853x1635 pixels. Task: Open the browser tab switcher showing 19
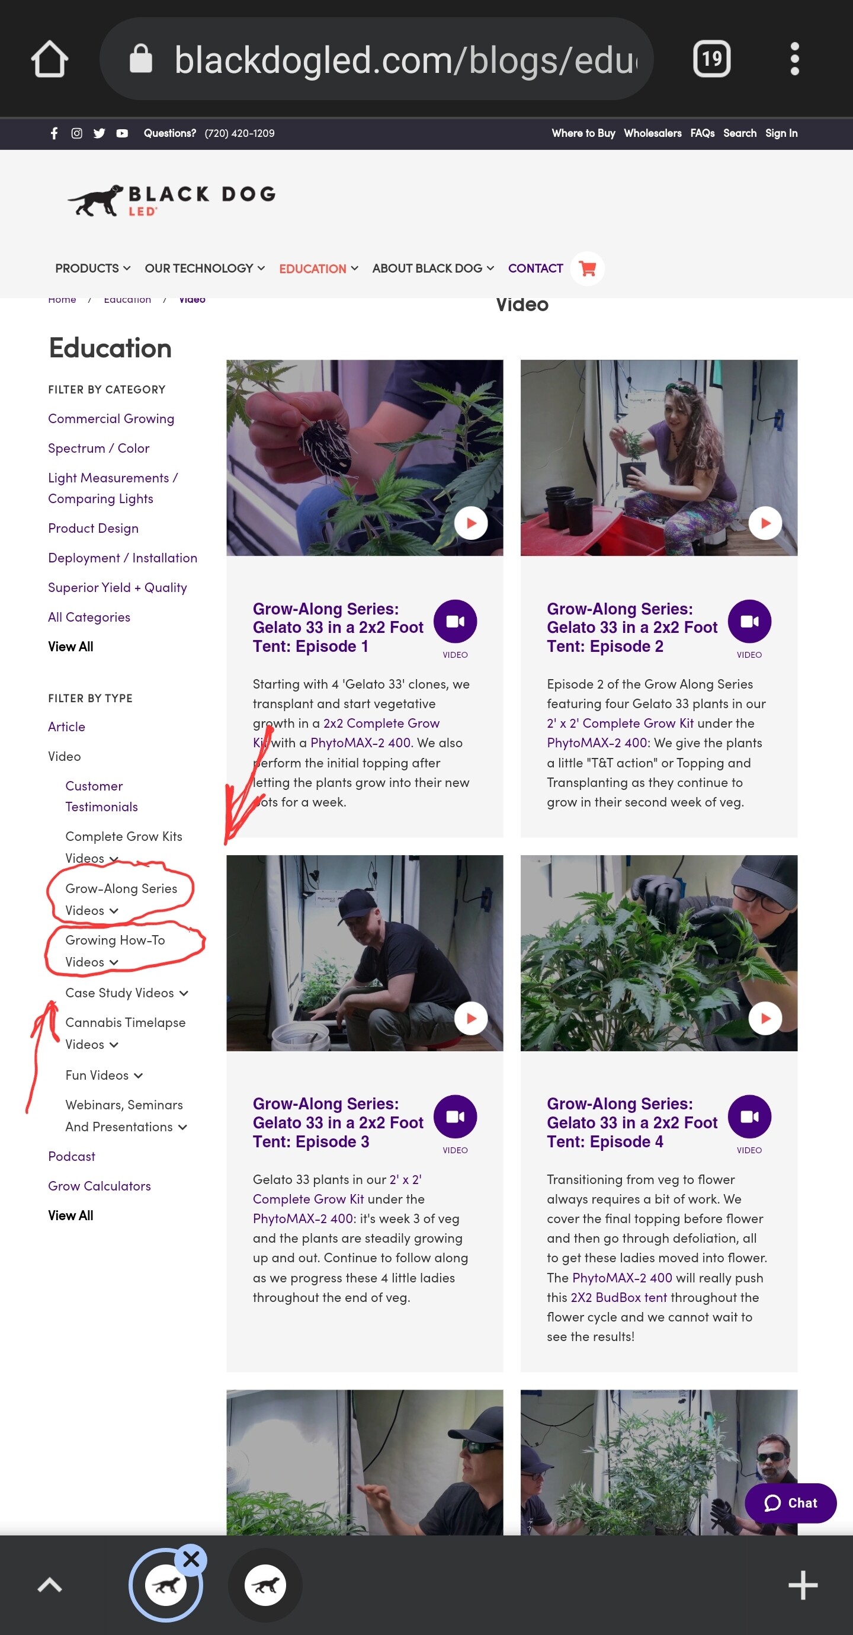click(x=711, y=59)
